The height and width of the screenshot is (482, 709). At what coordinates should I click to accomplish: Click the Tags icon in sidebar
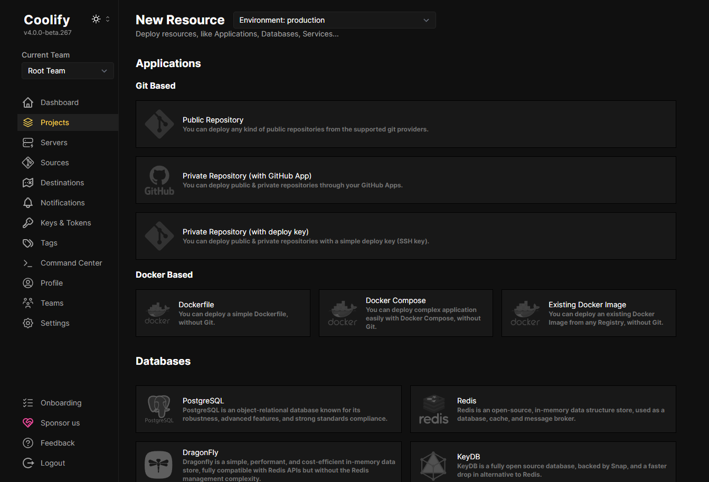coord(28,243)
